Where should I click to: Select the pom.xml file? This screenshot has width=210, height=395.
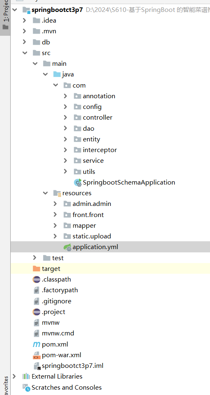[55, 344]
